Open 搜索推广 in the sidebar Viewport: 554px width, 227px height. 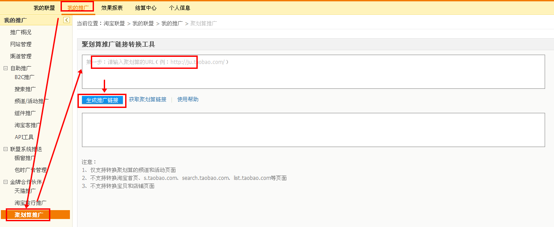[x=25, y=89]
